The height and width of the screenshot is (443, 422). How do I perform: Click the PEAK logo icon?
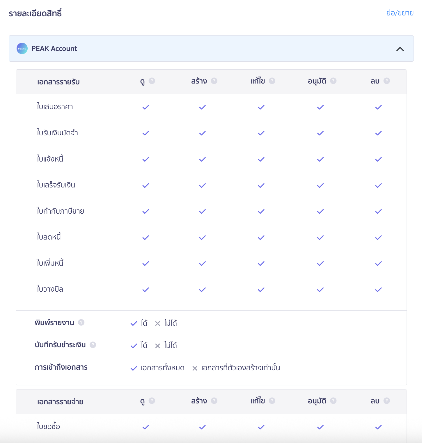point(22,48)
